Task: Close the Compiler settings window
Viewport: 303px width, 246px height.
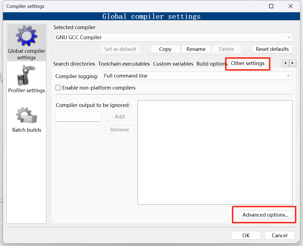Action: point(290,6)
